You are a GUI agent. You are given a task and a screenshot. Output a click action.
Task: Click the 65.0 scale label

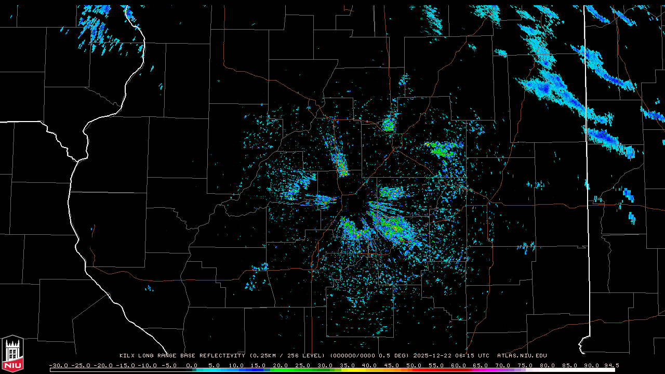click(x=481, y=365)
